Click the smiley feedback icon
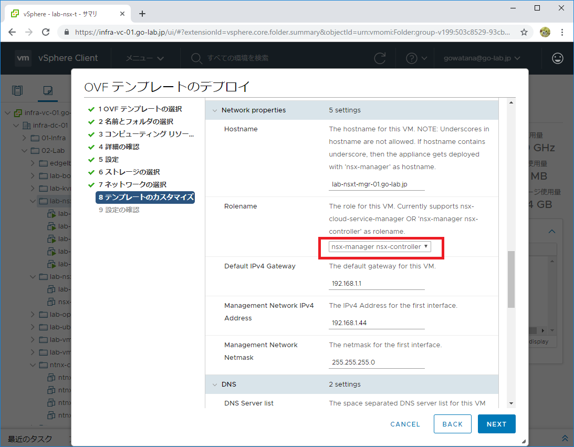Viewport: 574px width, 447px height. coord(558,58)
